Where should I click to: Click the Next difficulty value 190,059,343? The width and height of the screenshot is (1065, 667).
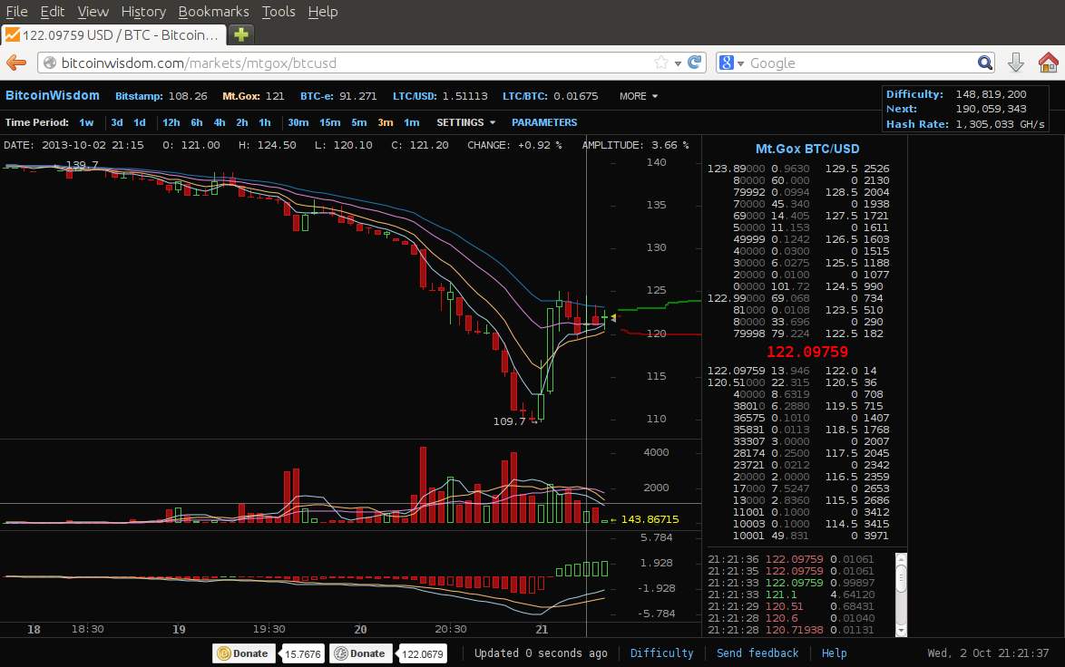coord(991,110)
